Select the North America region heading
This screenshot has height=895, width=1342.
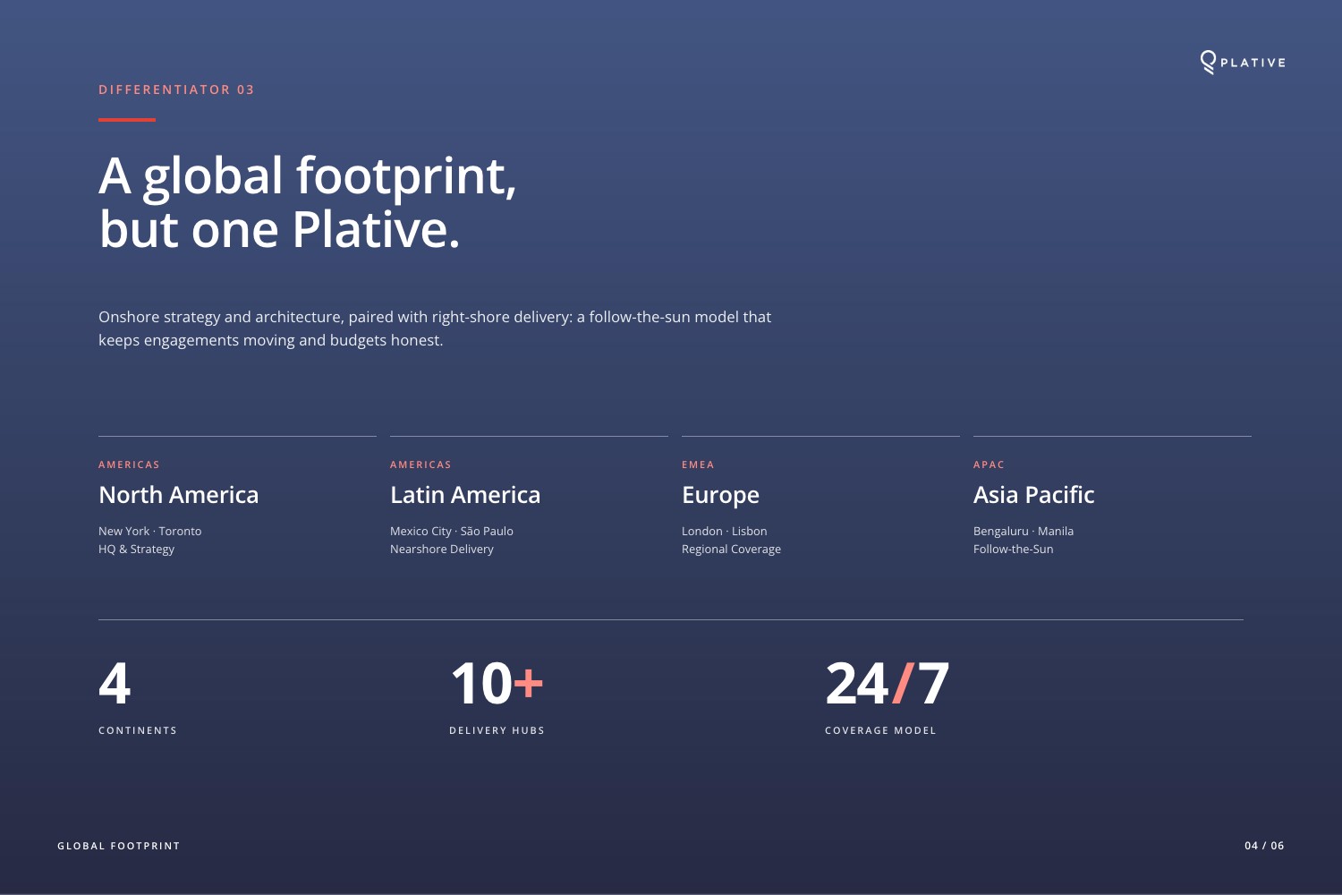(178, 495)
